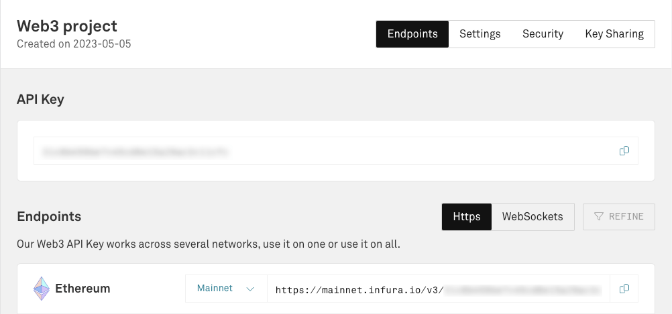
Task: Click the Ethereum network label
Action: [x=82, y=289]
